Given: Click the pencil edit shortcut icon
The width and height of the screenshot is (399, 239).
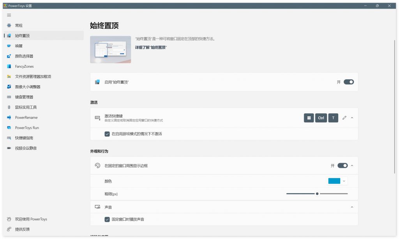Looking at the screenshot, I should tap(344, 118).
